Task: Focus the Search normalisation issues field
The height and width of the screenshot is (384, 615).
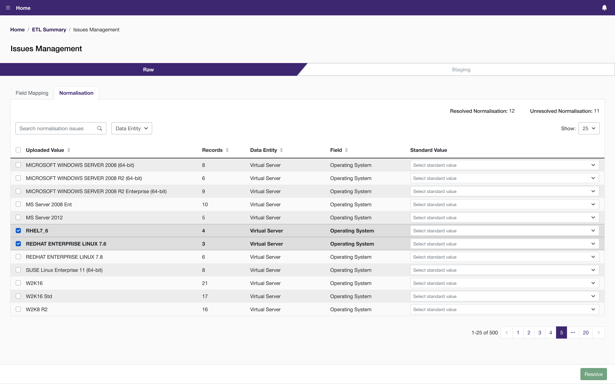Action: point(56,128)
